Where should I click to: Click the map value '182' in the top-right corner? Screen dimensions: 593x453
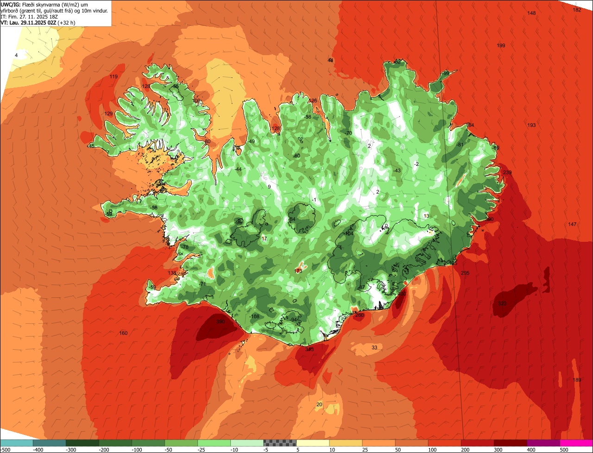click(577, 10)
